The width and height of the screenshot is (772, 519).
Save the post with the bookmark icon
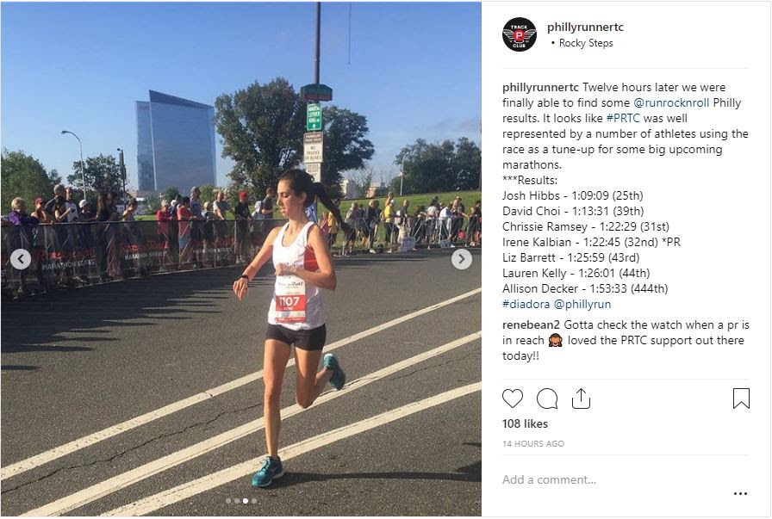[741, 399]
